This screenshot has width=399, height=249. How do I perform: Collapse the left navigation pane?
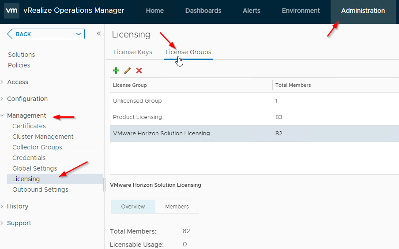tap(99, 33)
